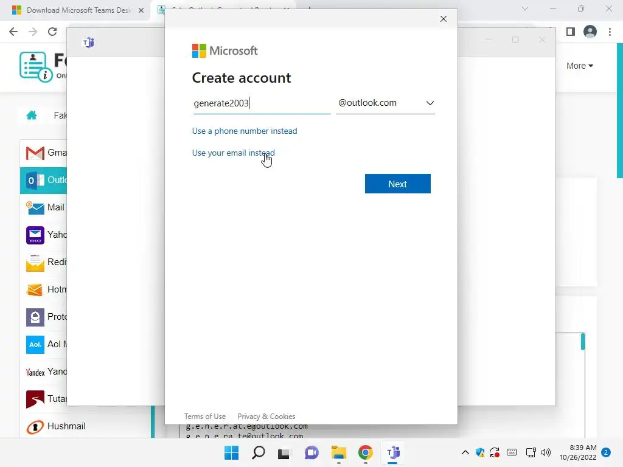Click the home icon in the webpage breadcrumb
This screenshot has width=623, height=467.
click(x=32, y=115)
